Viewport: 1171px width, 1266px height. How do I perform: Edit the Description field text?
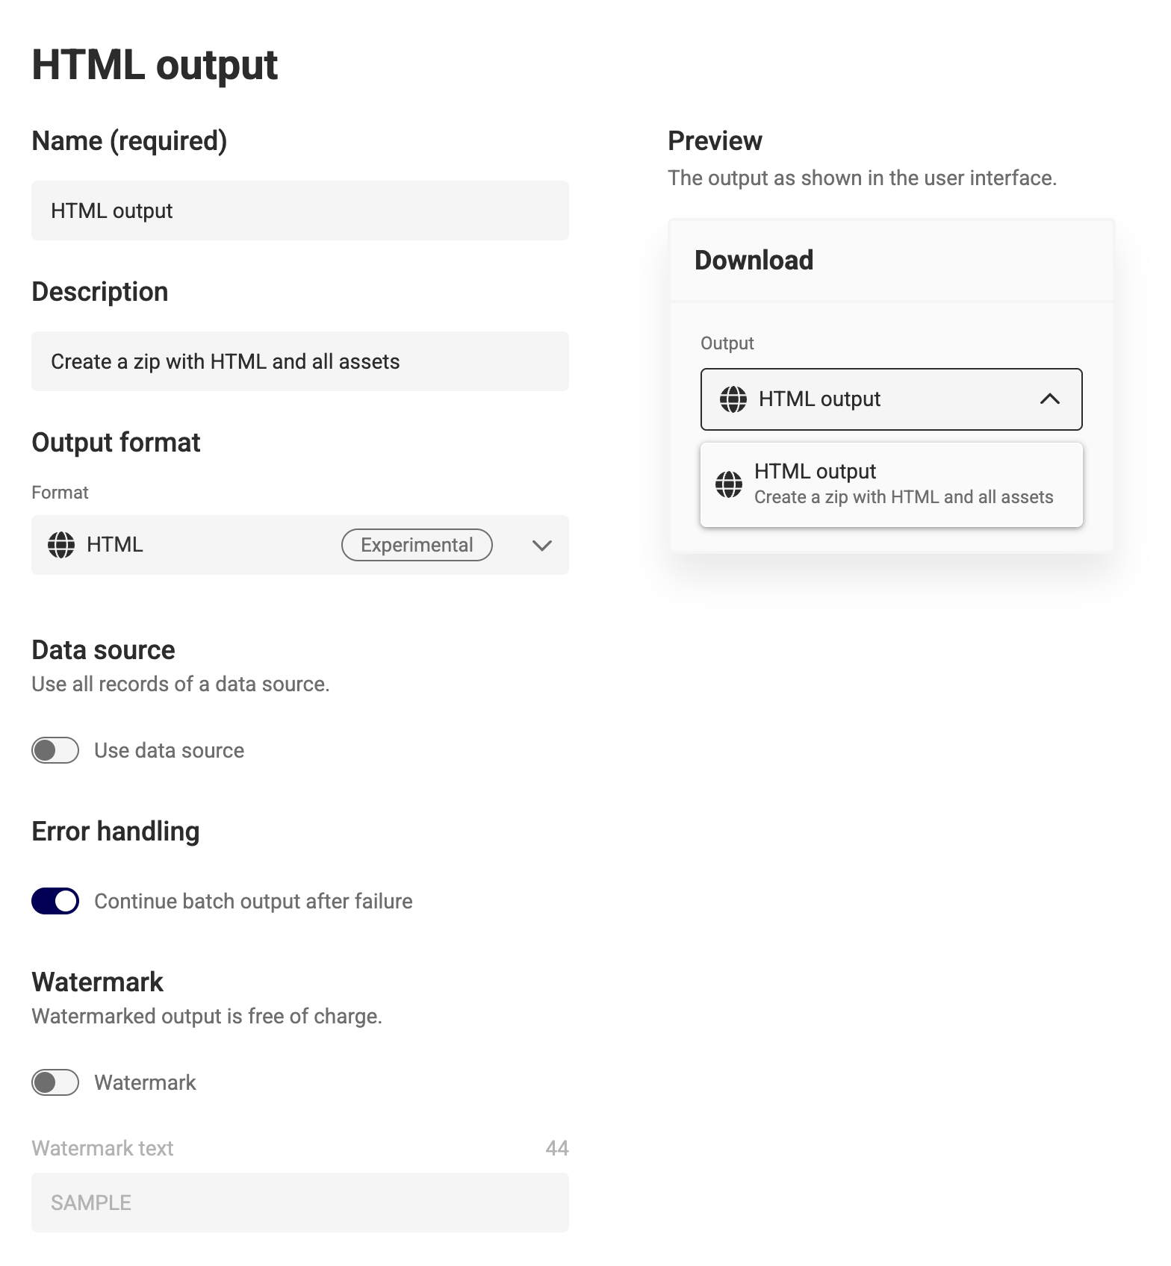(299, 361)
